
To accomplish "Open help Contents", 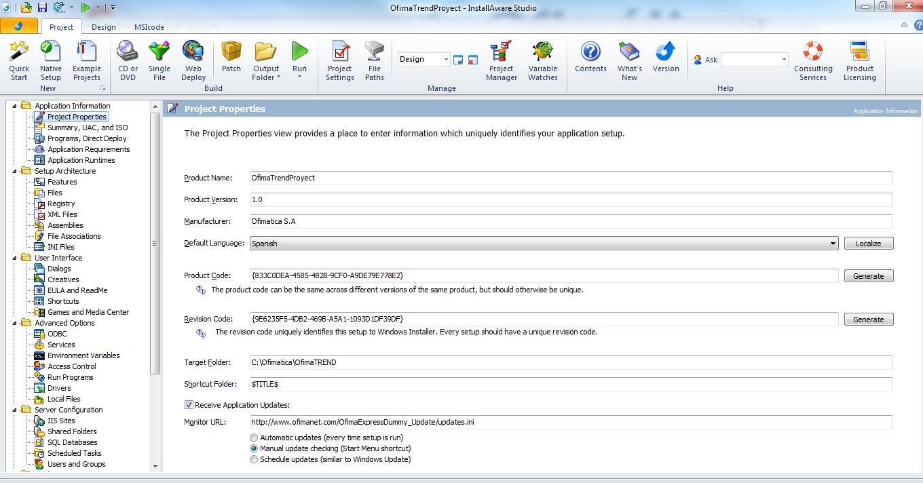I will tap(590, 56).
